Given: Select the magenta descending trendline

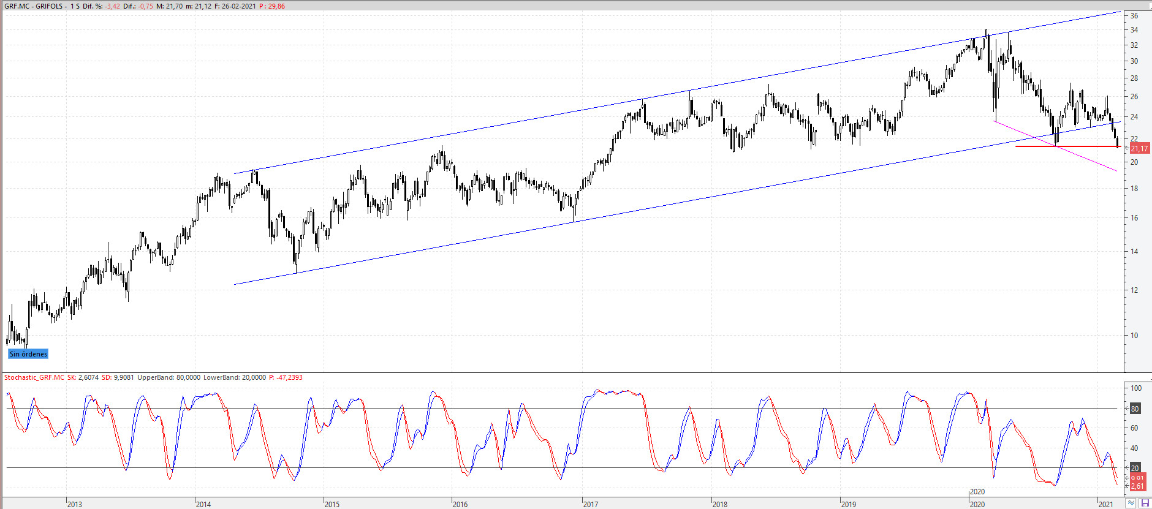Looking at the screenshot, I should pyautogui.click(x=1091, y=160).
